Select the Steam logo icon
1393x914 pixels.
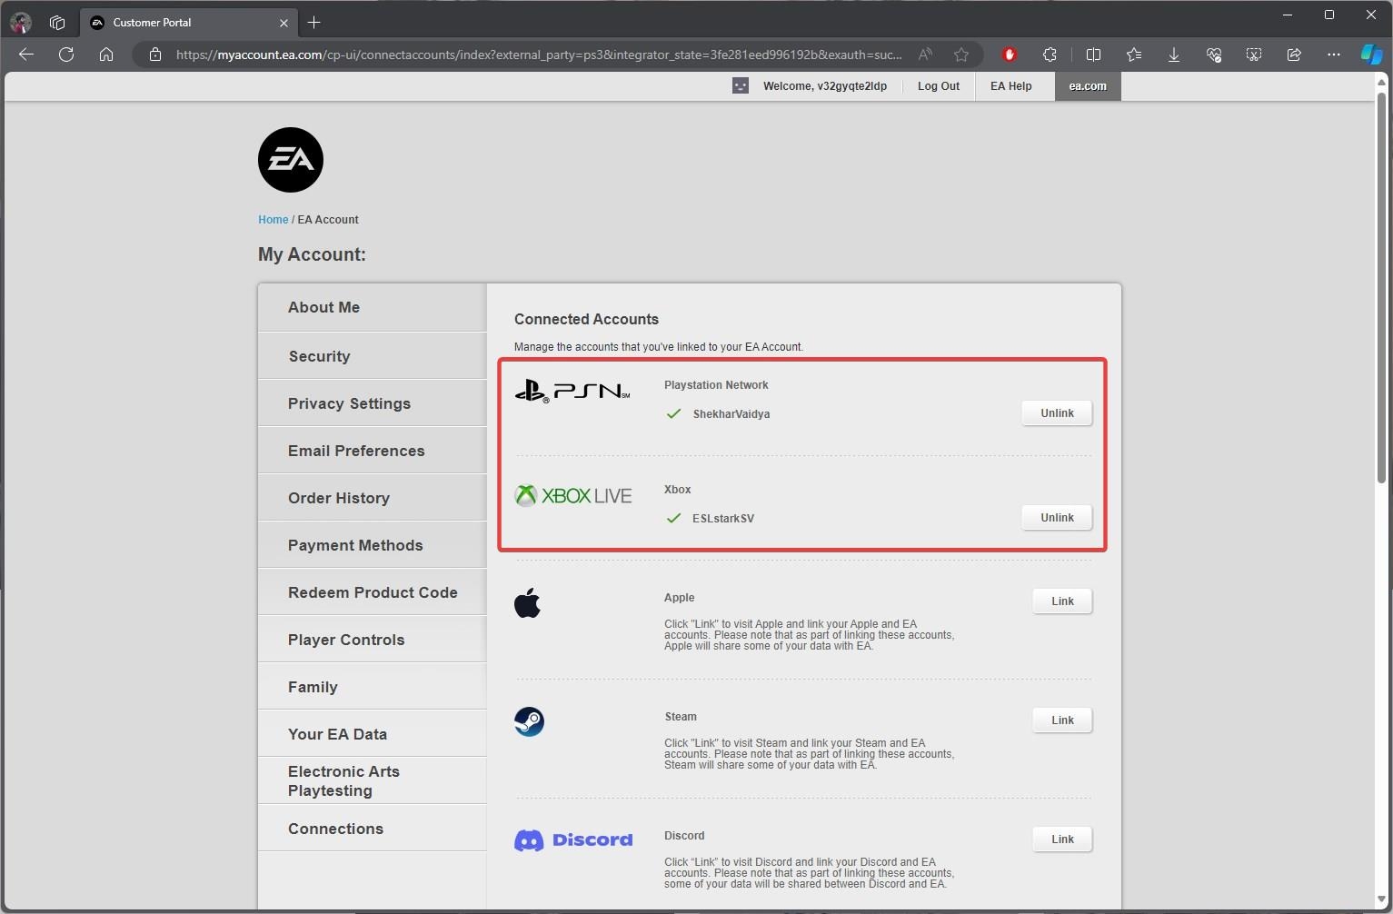(529, 720)
